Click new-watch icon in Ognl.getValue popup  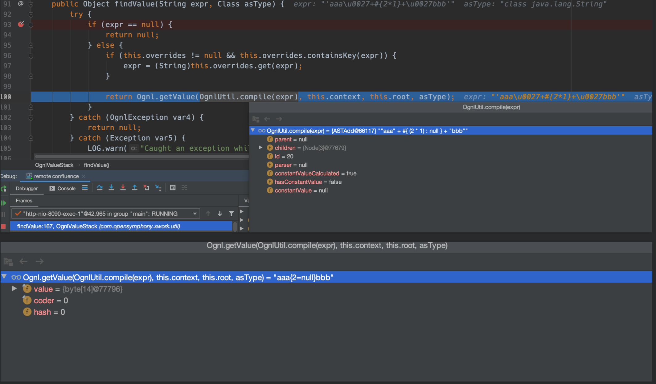tap(8, 262)
